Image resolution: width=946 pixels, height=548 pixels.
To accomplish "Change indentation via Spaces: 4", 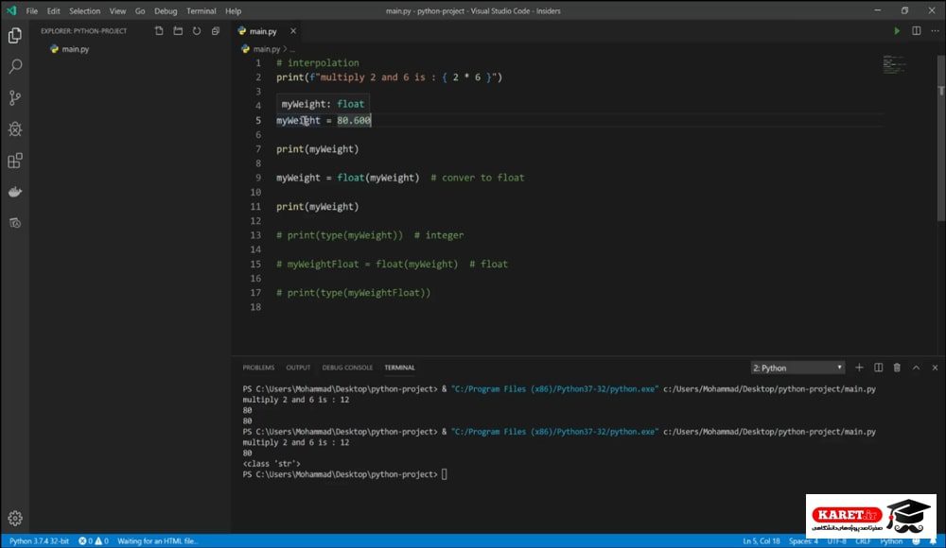I will [x=803, y=540].
